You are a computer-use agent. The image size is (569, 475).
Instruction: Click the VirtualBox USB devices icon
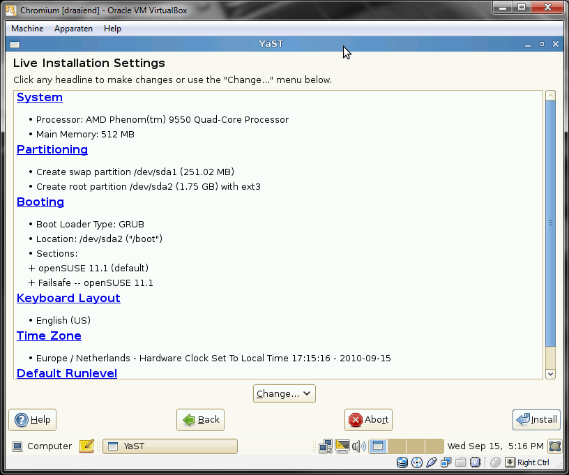click(432, 462)
